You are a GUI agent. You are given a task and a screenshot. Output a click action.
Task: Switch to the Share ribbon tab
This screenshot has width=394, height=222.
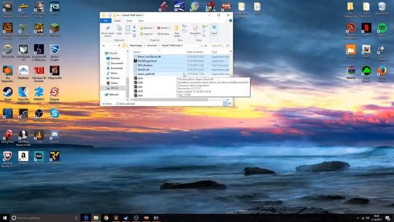pyautogui.click(x=129, y=20)
